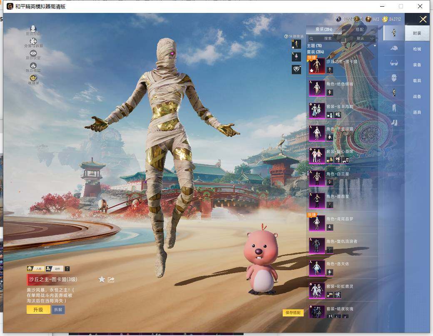Click the character portrait icon at top left
The width and height of the screenshot is (433, 336).
tap(33, 29)
